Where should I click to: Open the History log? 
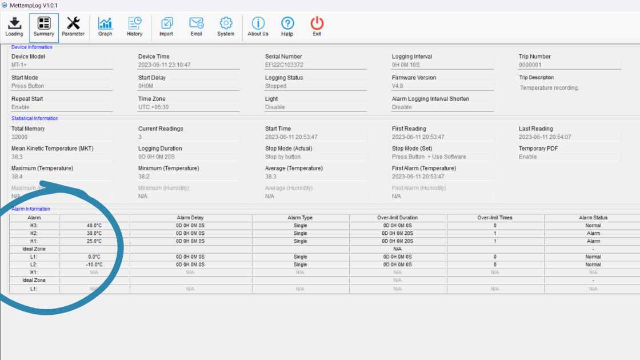tap(135, 26)
